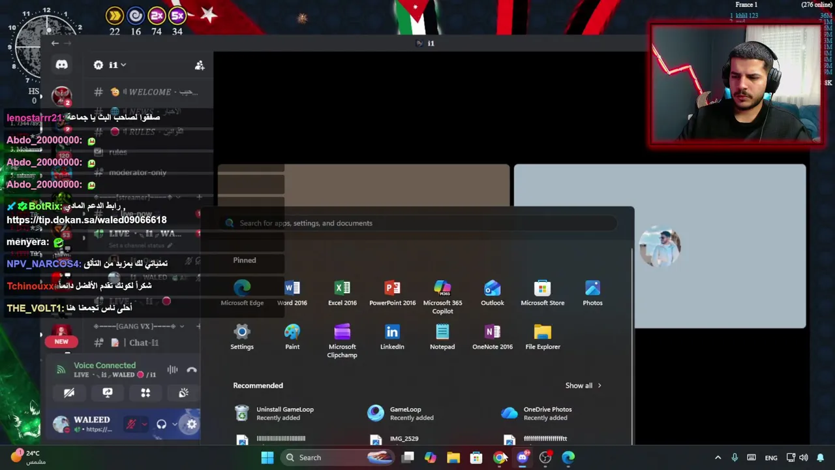Screen dimensions: 835x470
Task: Search for apps, settings, and documents
Action: tap(417, 223)
